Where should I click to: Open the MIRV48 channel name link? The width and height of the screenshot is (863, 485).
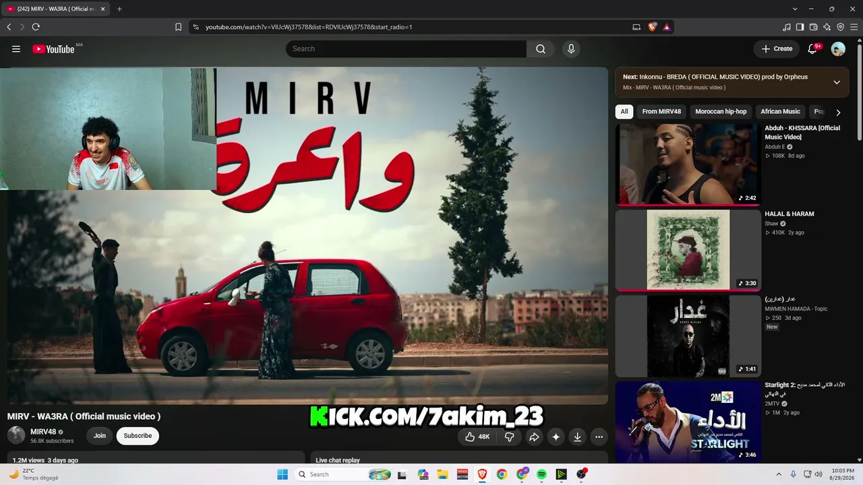pyautogui.click(x=43, y=432)
